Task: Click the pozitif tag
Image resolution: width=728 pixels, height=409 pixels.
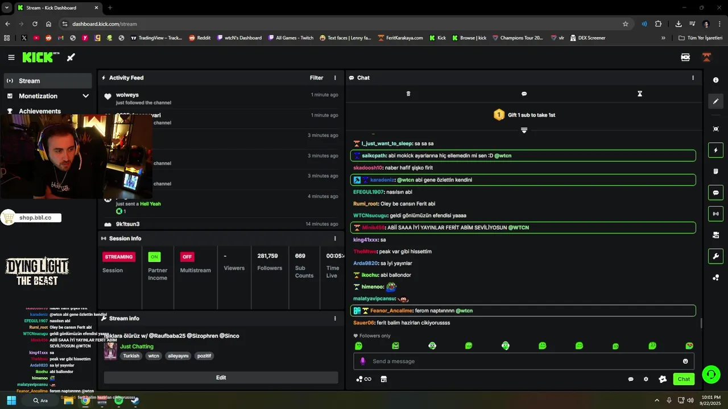Action: 204,356
